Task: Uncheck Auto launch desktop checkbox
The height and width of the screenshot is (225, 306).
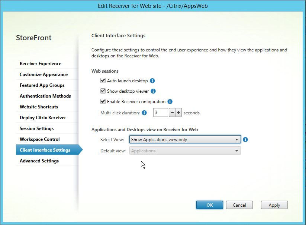Action: (x=103, y=80)
